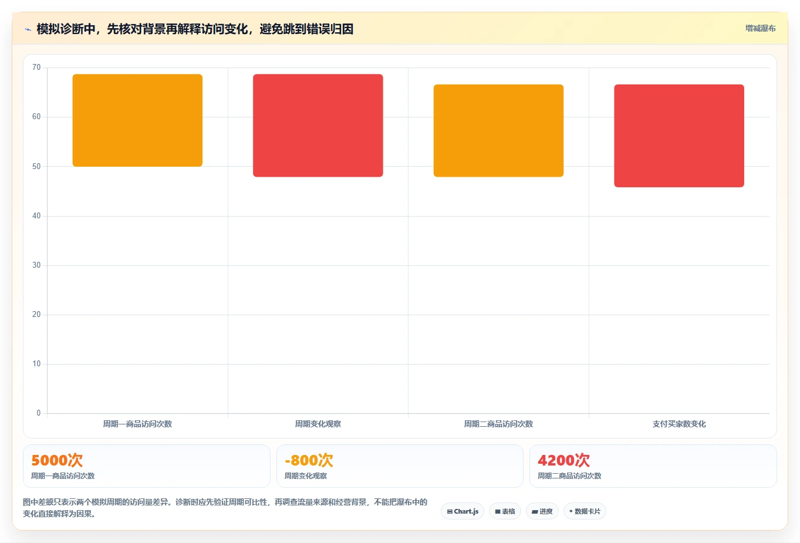Click the card caption 周期二商品访问次数 under 4200次
This screenshot has height=543, width=800.
(x=569, y=476)
